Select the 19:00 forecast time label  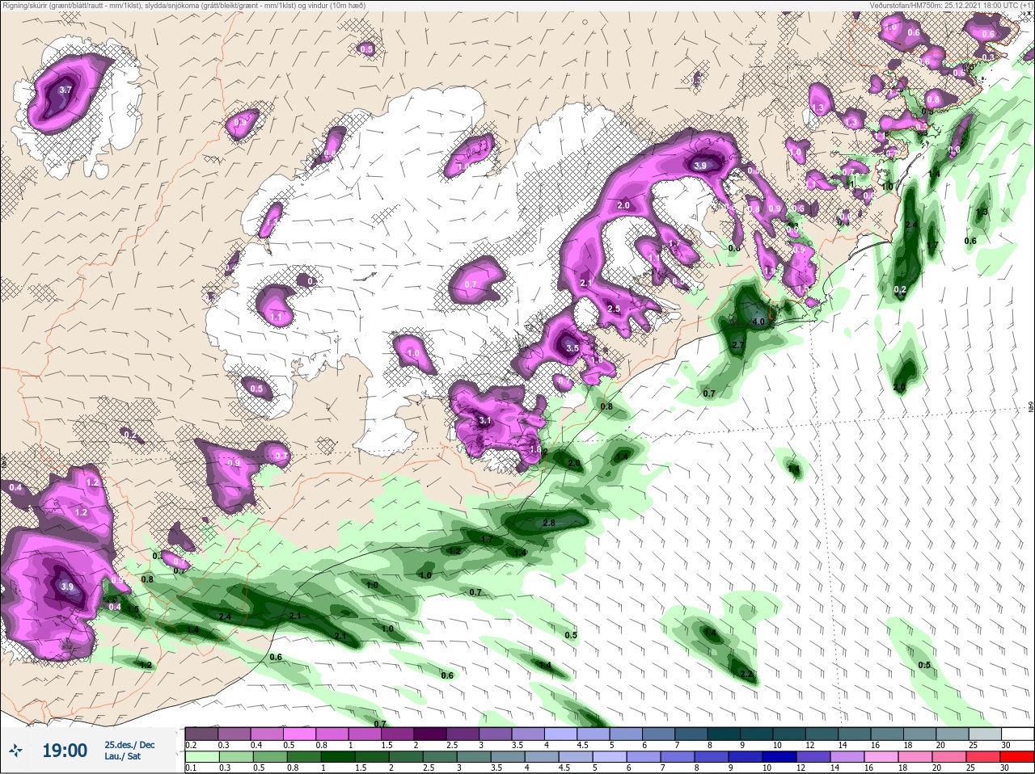(65, 751)
